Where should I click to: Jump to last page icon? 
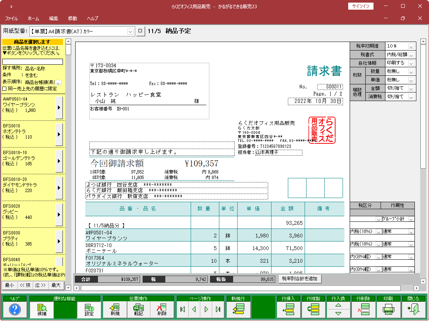218,309
